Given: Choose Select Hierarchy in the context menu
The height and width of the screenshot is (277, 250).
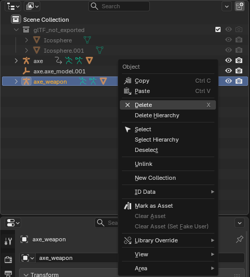Looking at the screenshot, I should 168,140.
